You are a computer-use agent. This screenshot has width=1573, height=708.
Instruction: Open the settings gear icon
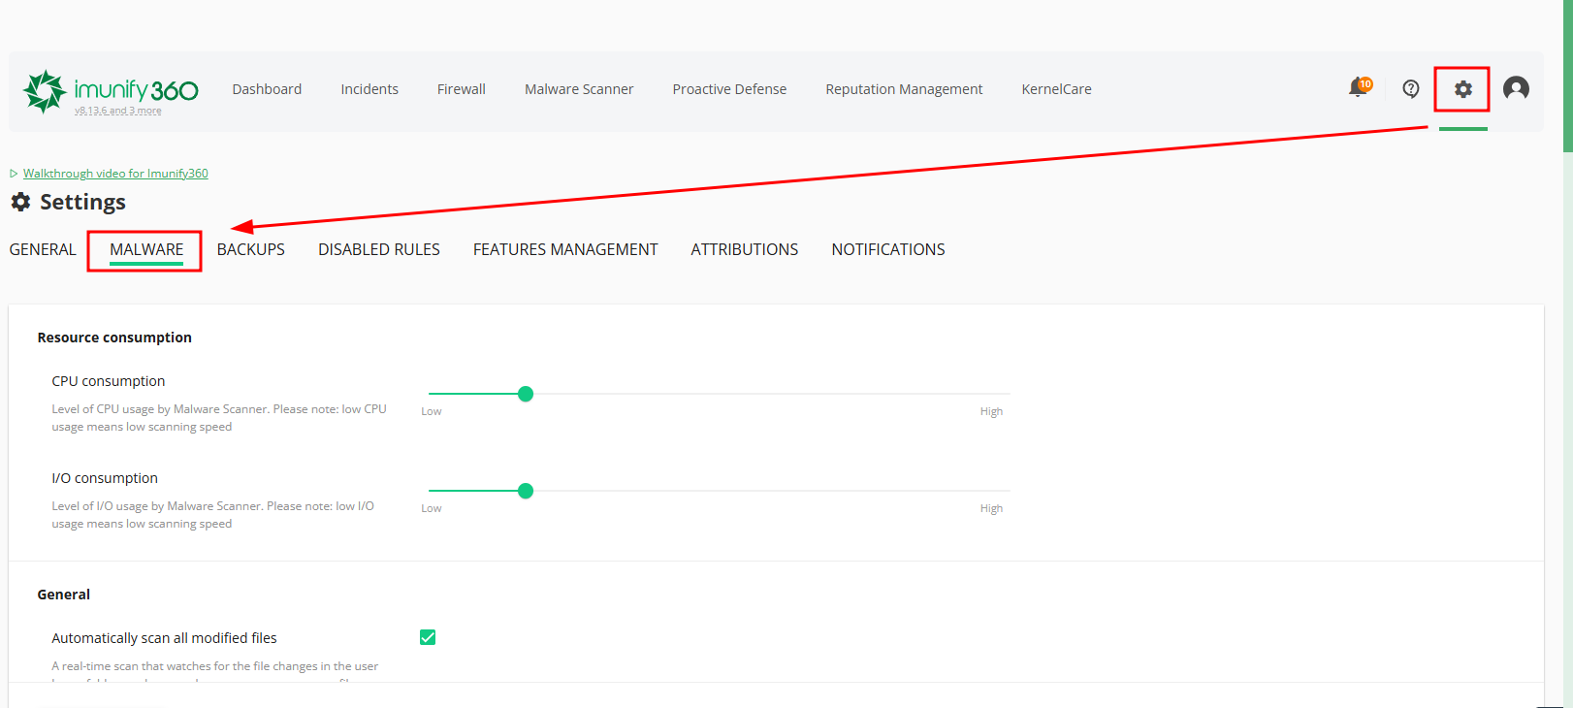pyautogui.click(x=1462, y=89)
